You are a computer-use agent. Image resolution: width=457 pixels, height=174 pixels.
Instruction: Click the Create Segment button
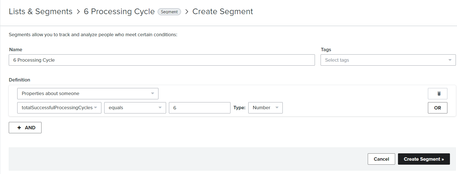(x=424, y=159)
